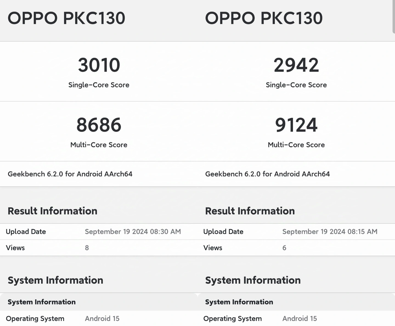Expand the left Result Information section

click(x=52, y=211)
